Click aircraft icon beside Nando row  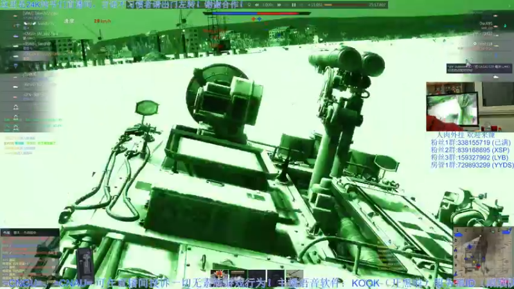point(17,25)
